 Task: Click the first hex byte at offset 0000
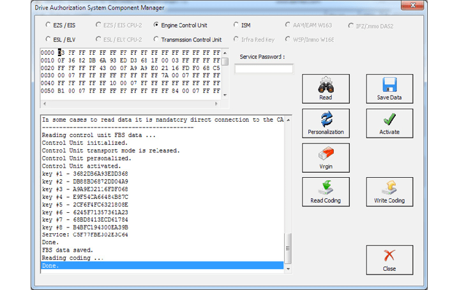point(61,52)
